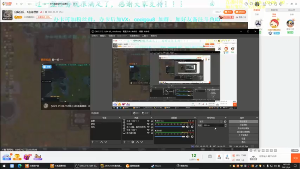300x169 pixels.
Task: Toggle visibility of the top text source row
Action: [148, 121]
